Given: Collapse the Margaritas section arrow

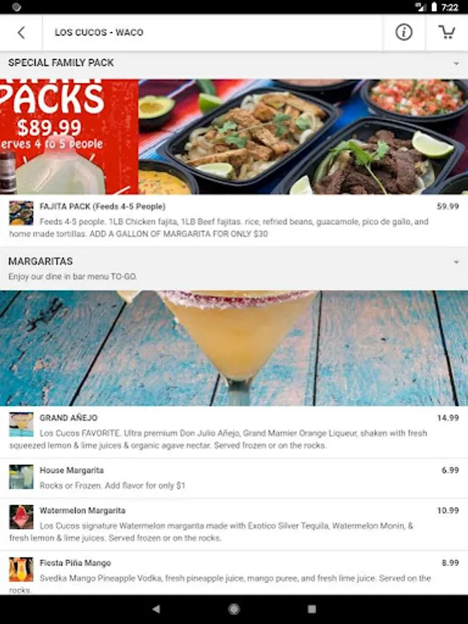Looking at the screenshot, I should [x=456, y=262].
